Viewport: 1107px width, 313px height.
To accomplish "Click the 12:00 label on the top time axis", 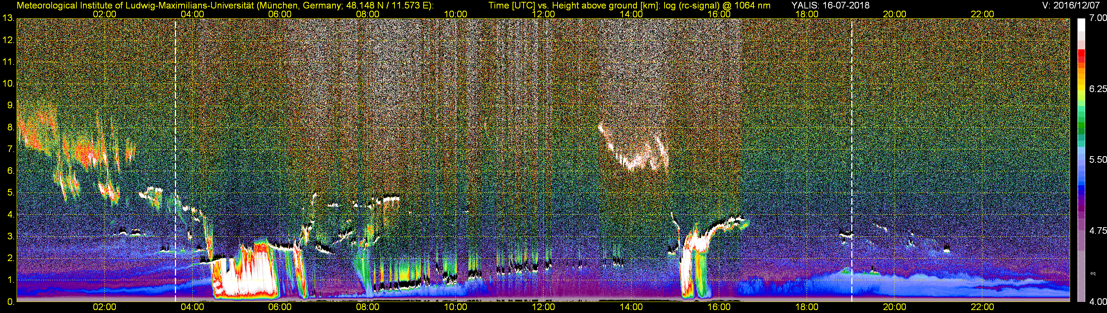I will click(x=543, y=14).
